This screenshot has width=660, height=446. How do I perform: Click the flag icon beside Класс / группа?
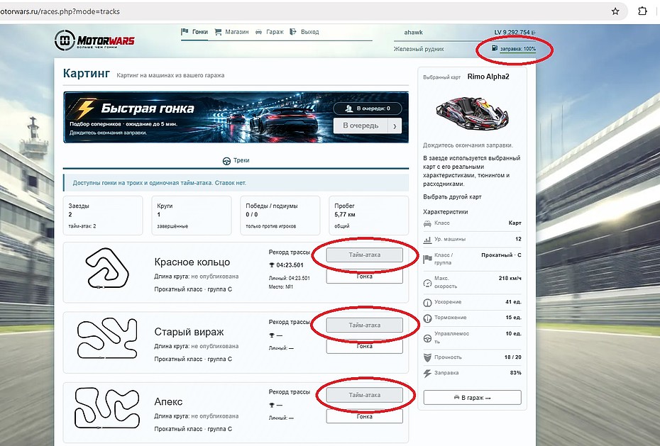pos(427,259)
